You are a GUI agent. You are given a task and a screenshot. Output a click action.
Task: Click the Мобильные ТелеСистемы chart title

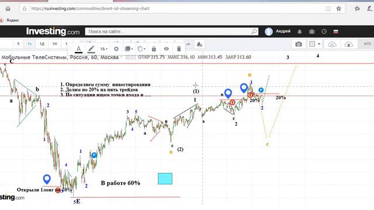coord(60,57)
